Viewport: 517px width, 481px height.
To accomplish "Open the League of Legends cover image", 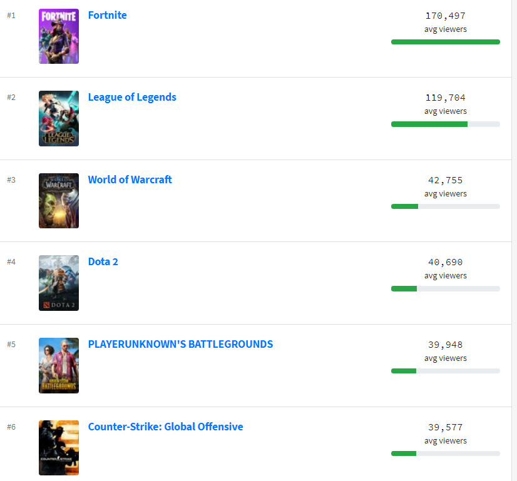I will click(59, 118).
